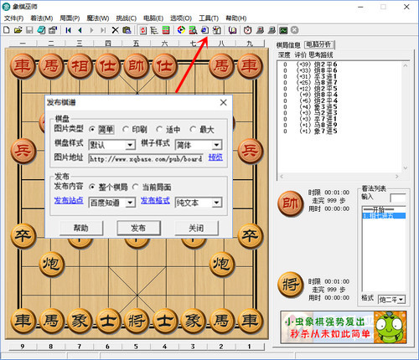Image resolution: width=419 pixels, height=360 pixels.
Task: Open the book icon in the toolbar
Action: 232,30
